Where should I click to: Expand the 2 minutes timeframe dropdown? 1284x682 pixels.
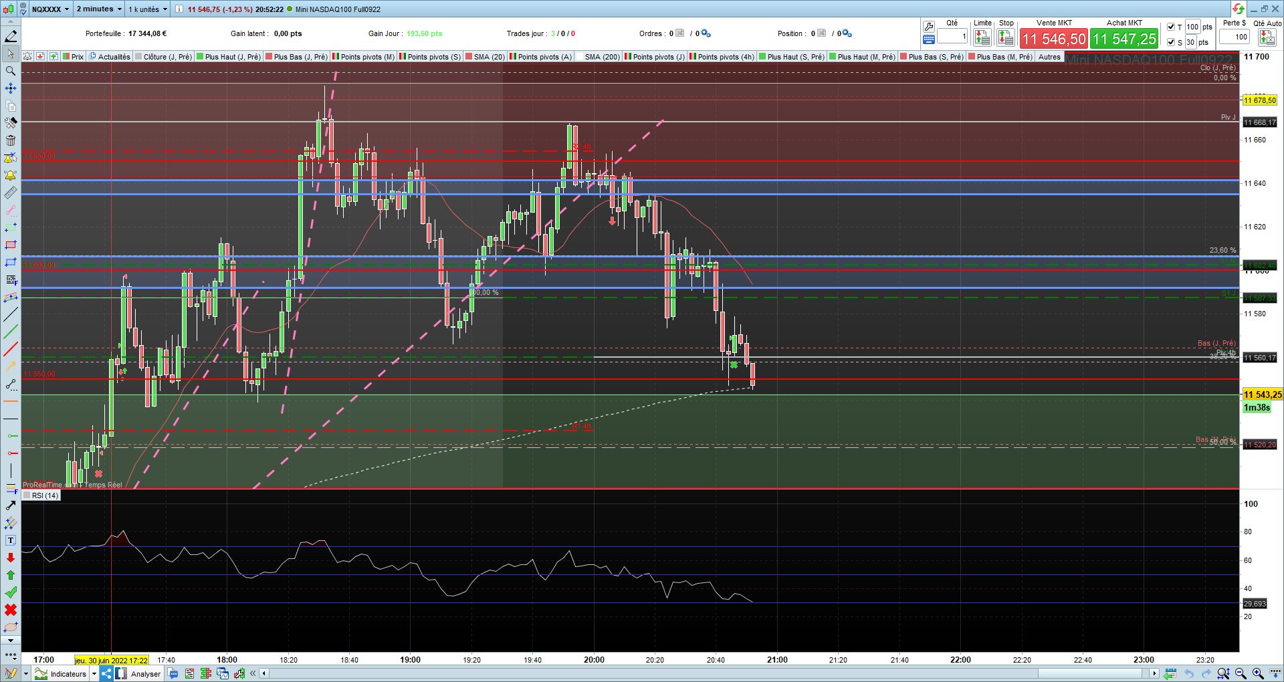(x=99, y=9)
